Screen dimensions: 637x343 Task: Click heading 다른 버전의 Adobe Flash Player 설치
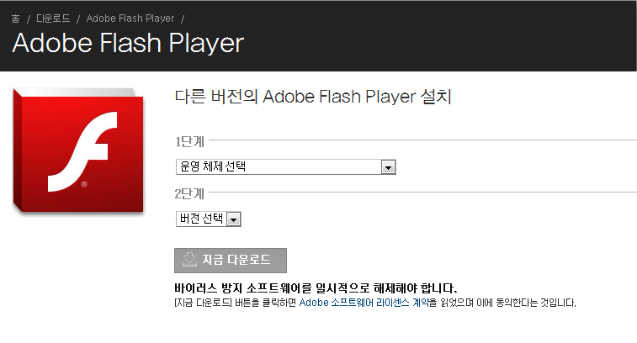point(313,97)
